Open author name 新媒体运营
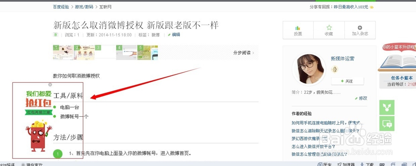 pyautogui.click(x=342, y=59)
